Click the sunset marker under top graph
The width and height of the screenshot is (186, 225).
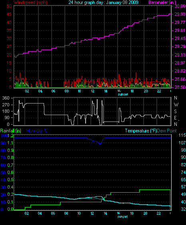coord(123,94)
